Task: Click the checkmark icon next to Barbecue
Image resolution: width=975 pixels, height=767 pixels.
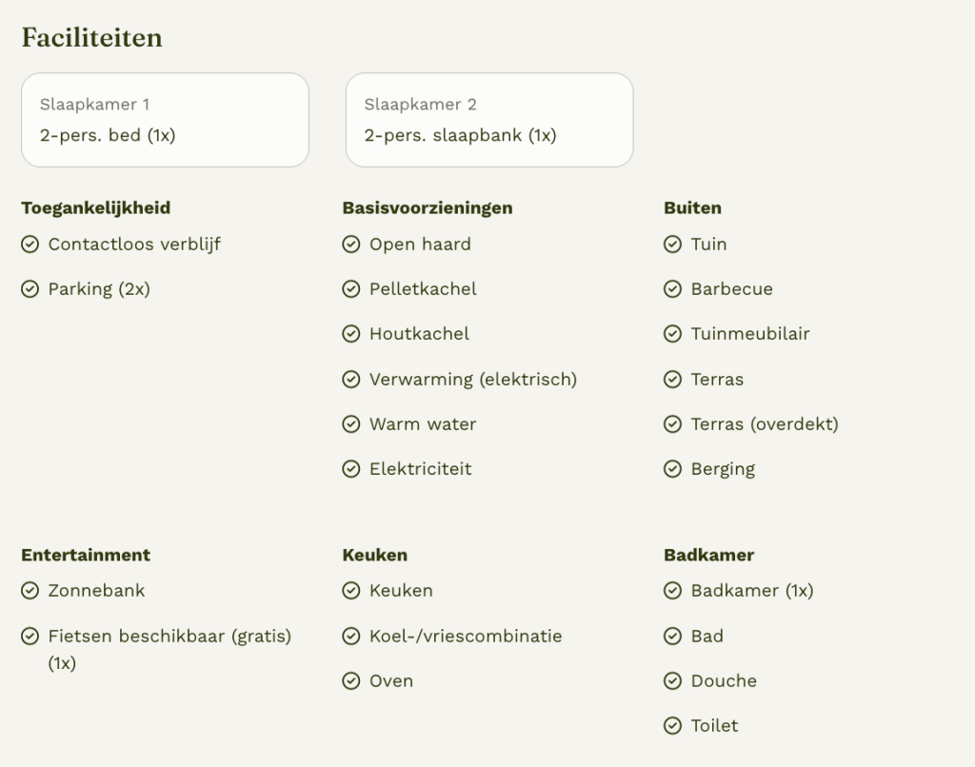Action: tap(673, 289)
